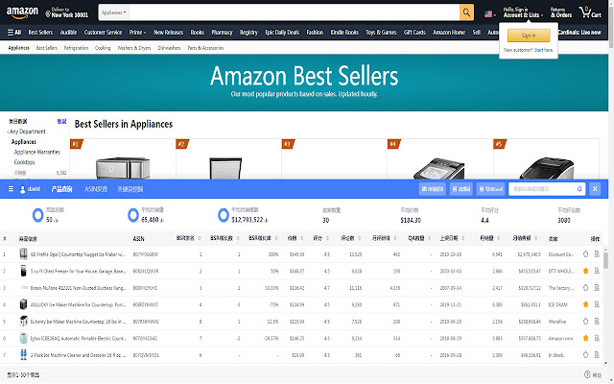Screen dimensions: 614x384
Task: Close the extension panel with X button
Action: (595, 189)
